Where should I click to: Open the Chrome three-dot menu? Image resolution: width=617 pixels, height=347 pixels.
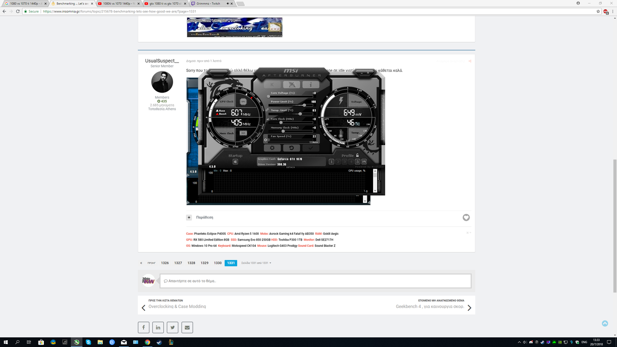[613, 11]
